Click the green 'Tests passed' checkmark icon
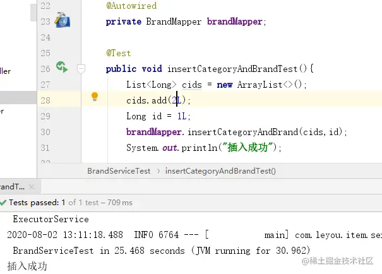Screen dimensions: 382x274 [x=3, y=203]
